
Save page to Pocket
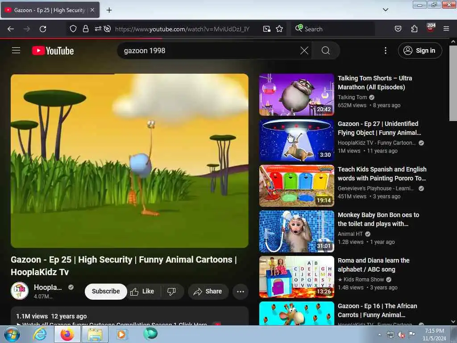click(398, 29)
